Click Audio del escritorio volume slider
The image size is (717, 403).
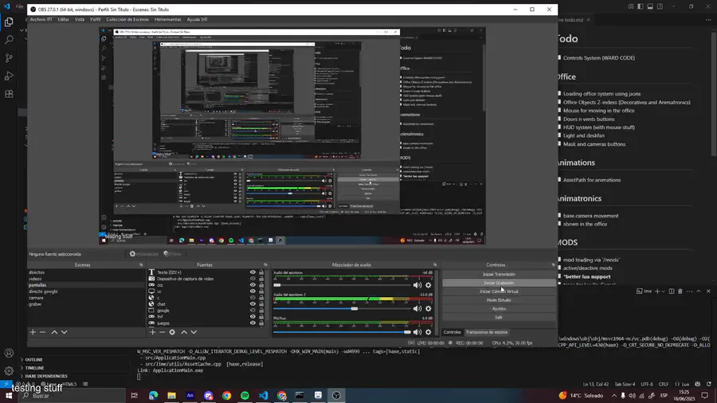click(x=342, y=285)
